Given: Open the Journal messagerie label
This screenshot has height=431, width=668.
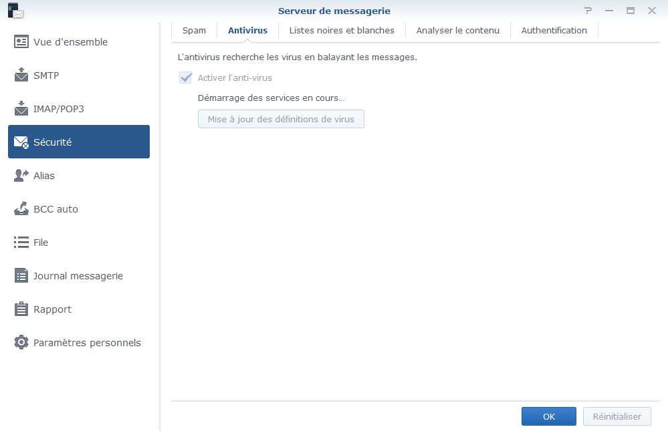Looking at the screenshot, I should pyautogui.click(x=78, y=275).
